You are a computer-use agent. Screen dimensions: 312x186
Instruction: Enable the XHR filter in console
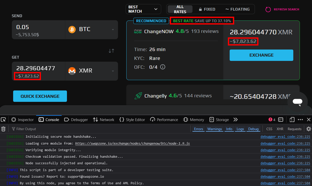(x=280, y=129)
